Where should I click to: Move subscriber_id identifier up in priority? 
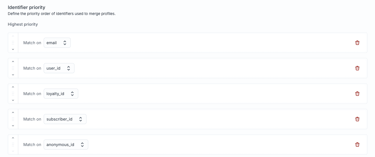click(x=13, y=113)
